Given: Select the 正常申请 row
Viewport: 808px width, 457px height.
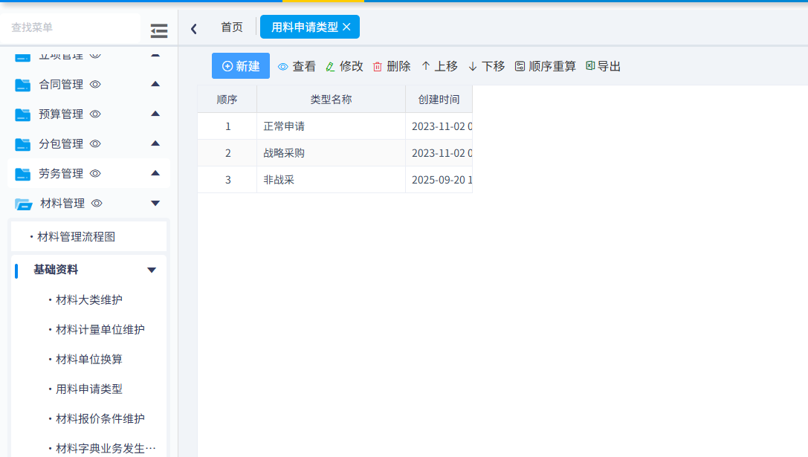Looking at the screenshot, I should [x=335, y=126].
